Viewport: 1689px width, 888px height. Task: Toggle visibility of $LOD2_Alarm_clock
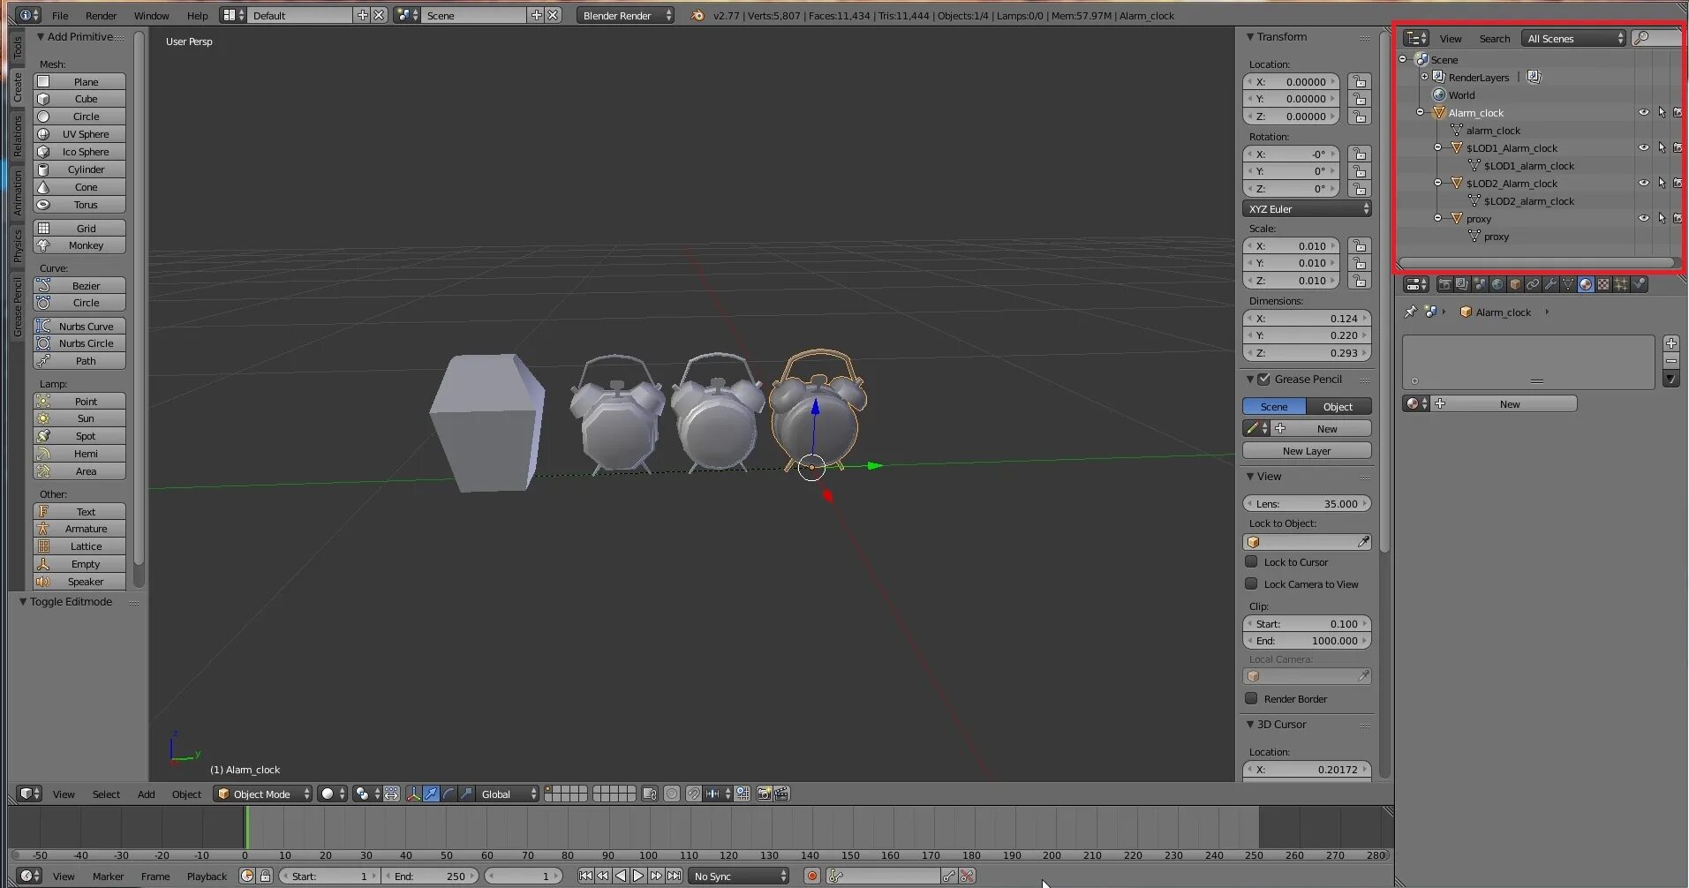pyautogui.click(x=1644, y=184)
